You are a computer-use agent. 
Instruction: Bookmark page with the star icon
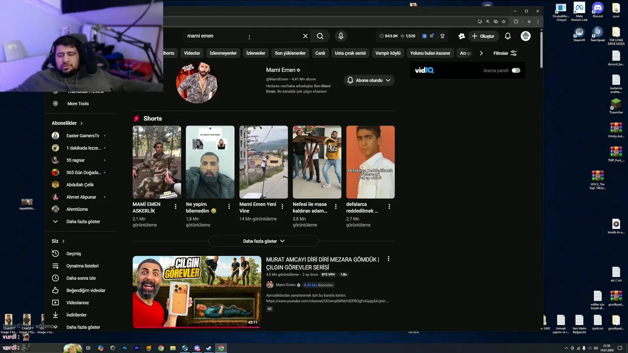(x=503, y=22)
